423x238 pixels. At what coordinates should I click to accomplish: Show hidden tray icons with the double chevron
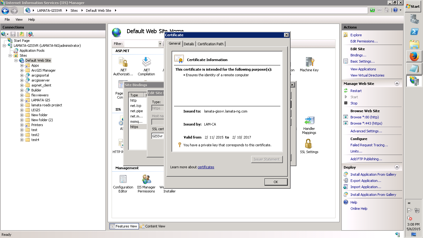(x=409, y=203)
